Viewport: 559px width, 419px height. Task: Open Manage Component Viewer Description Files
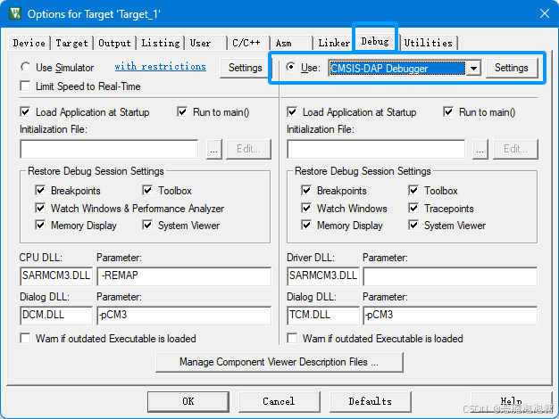279,362
